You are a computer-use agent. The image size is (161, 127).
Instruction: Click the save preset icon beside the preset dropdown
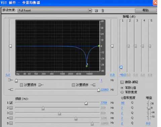(96, 11)
